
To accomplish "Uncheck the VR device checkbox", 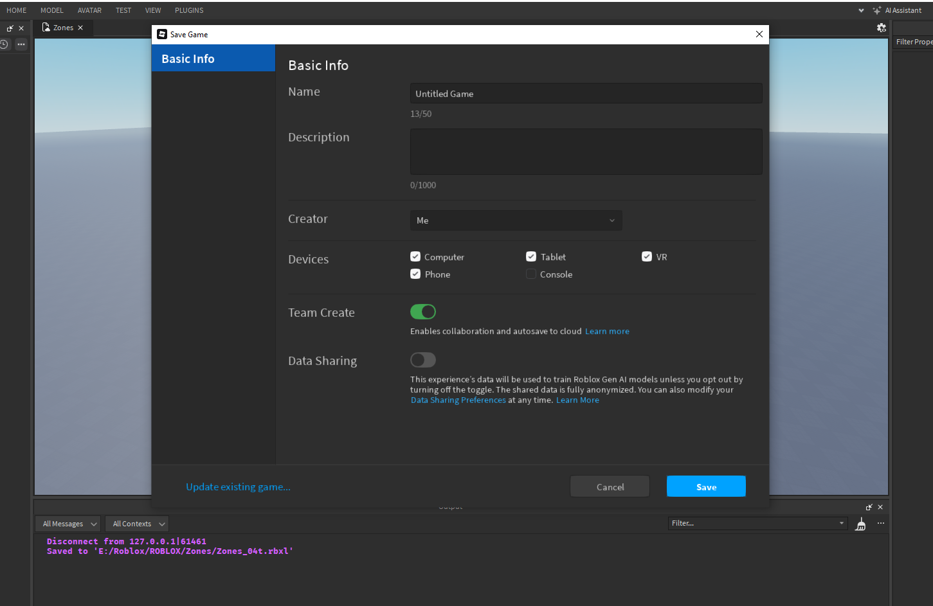I will 647,256.
